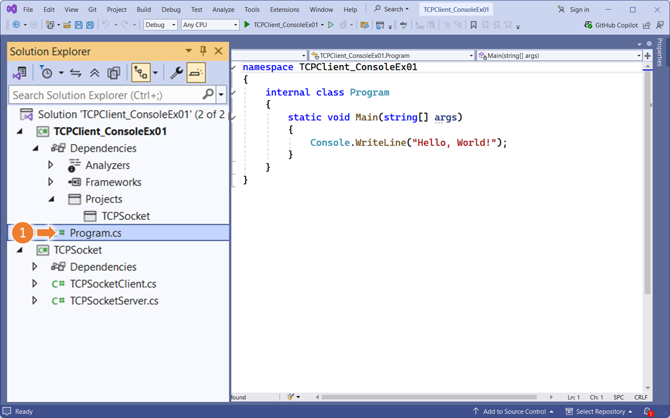Viewport: 670px width, 418px height.
Task: Open the Properties side tab
Action: (x=660, y=52)
